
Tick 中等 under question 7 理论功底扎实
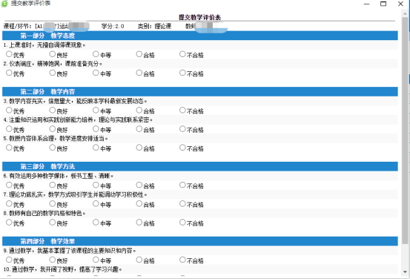[96, 203]
